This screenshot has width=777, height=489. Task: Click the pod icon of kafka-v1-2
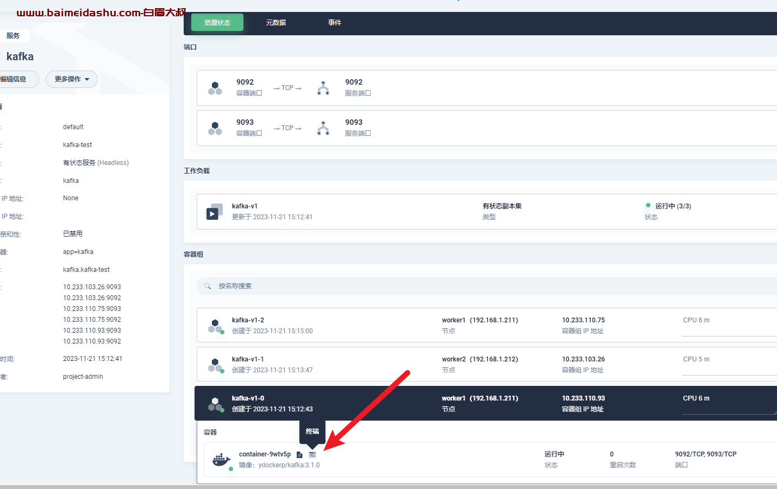click(x=216, y=326)
